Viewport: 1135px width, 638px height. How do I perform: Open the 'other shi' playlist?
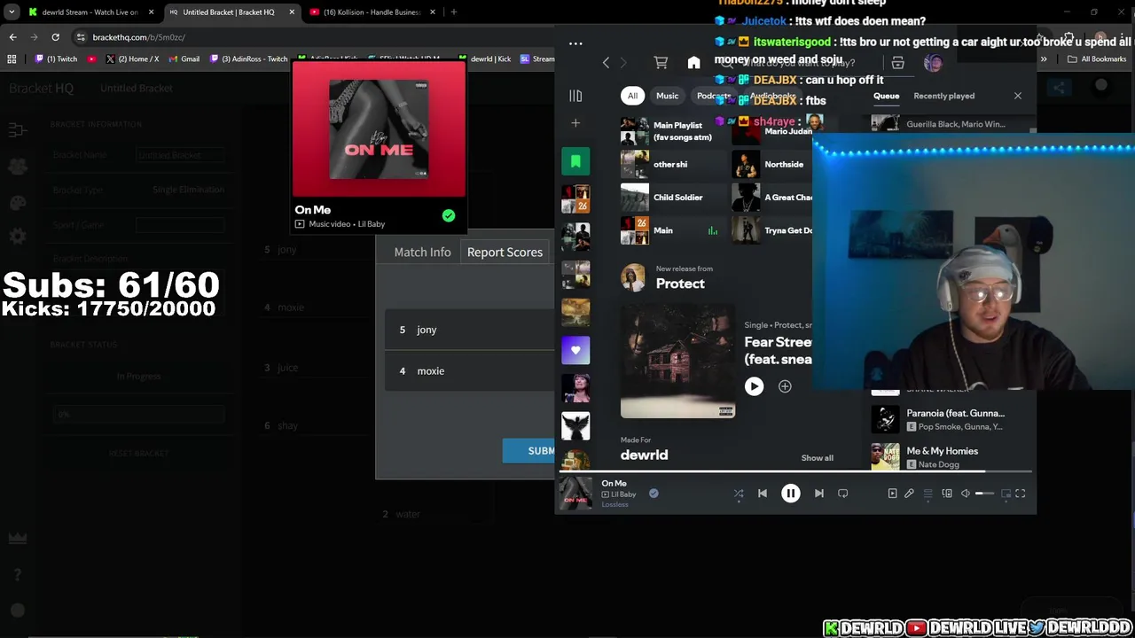(x=672, y=164)
